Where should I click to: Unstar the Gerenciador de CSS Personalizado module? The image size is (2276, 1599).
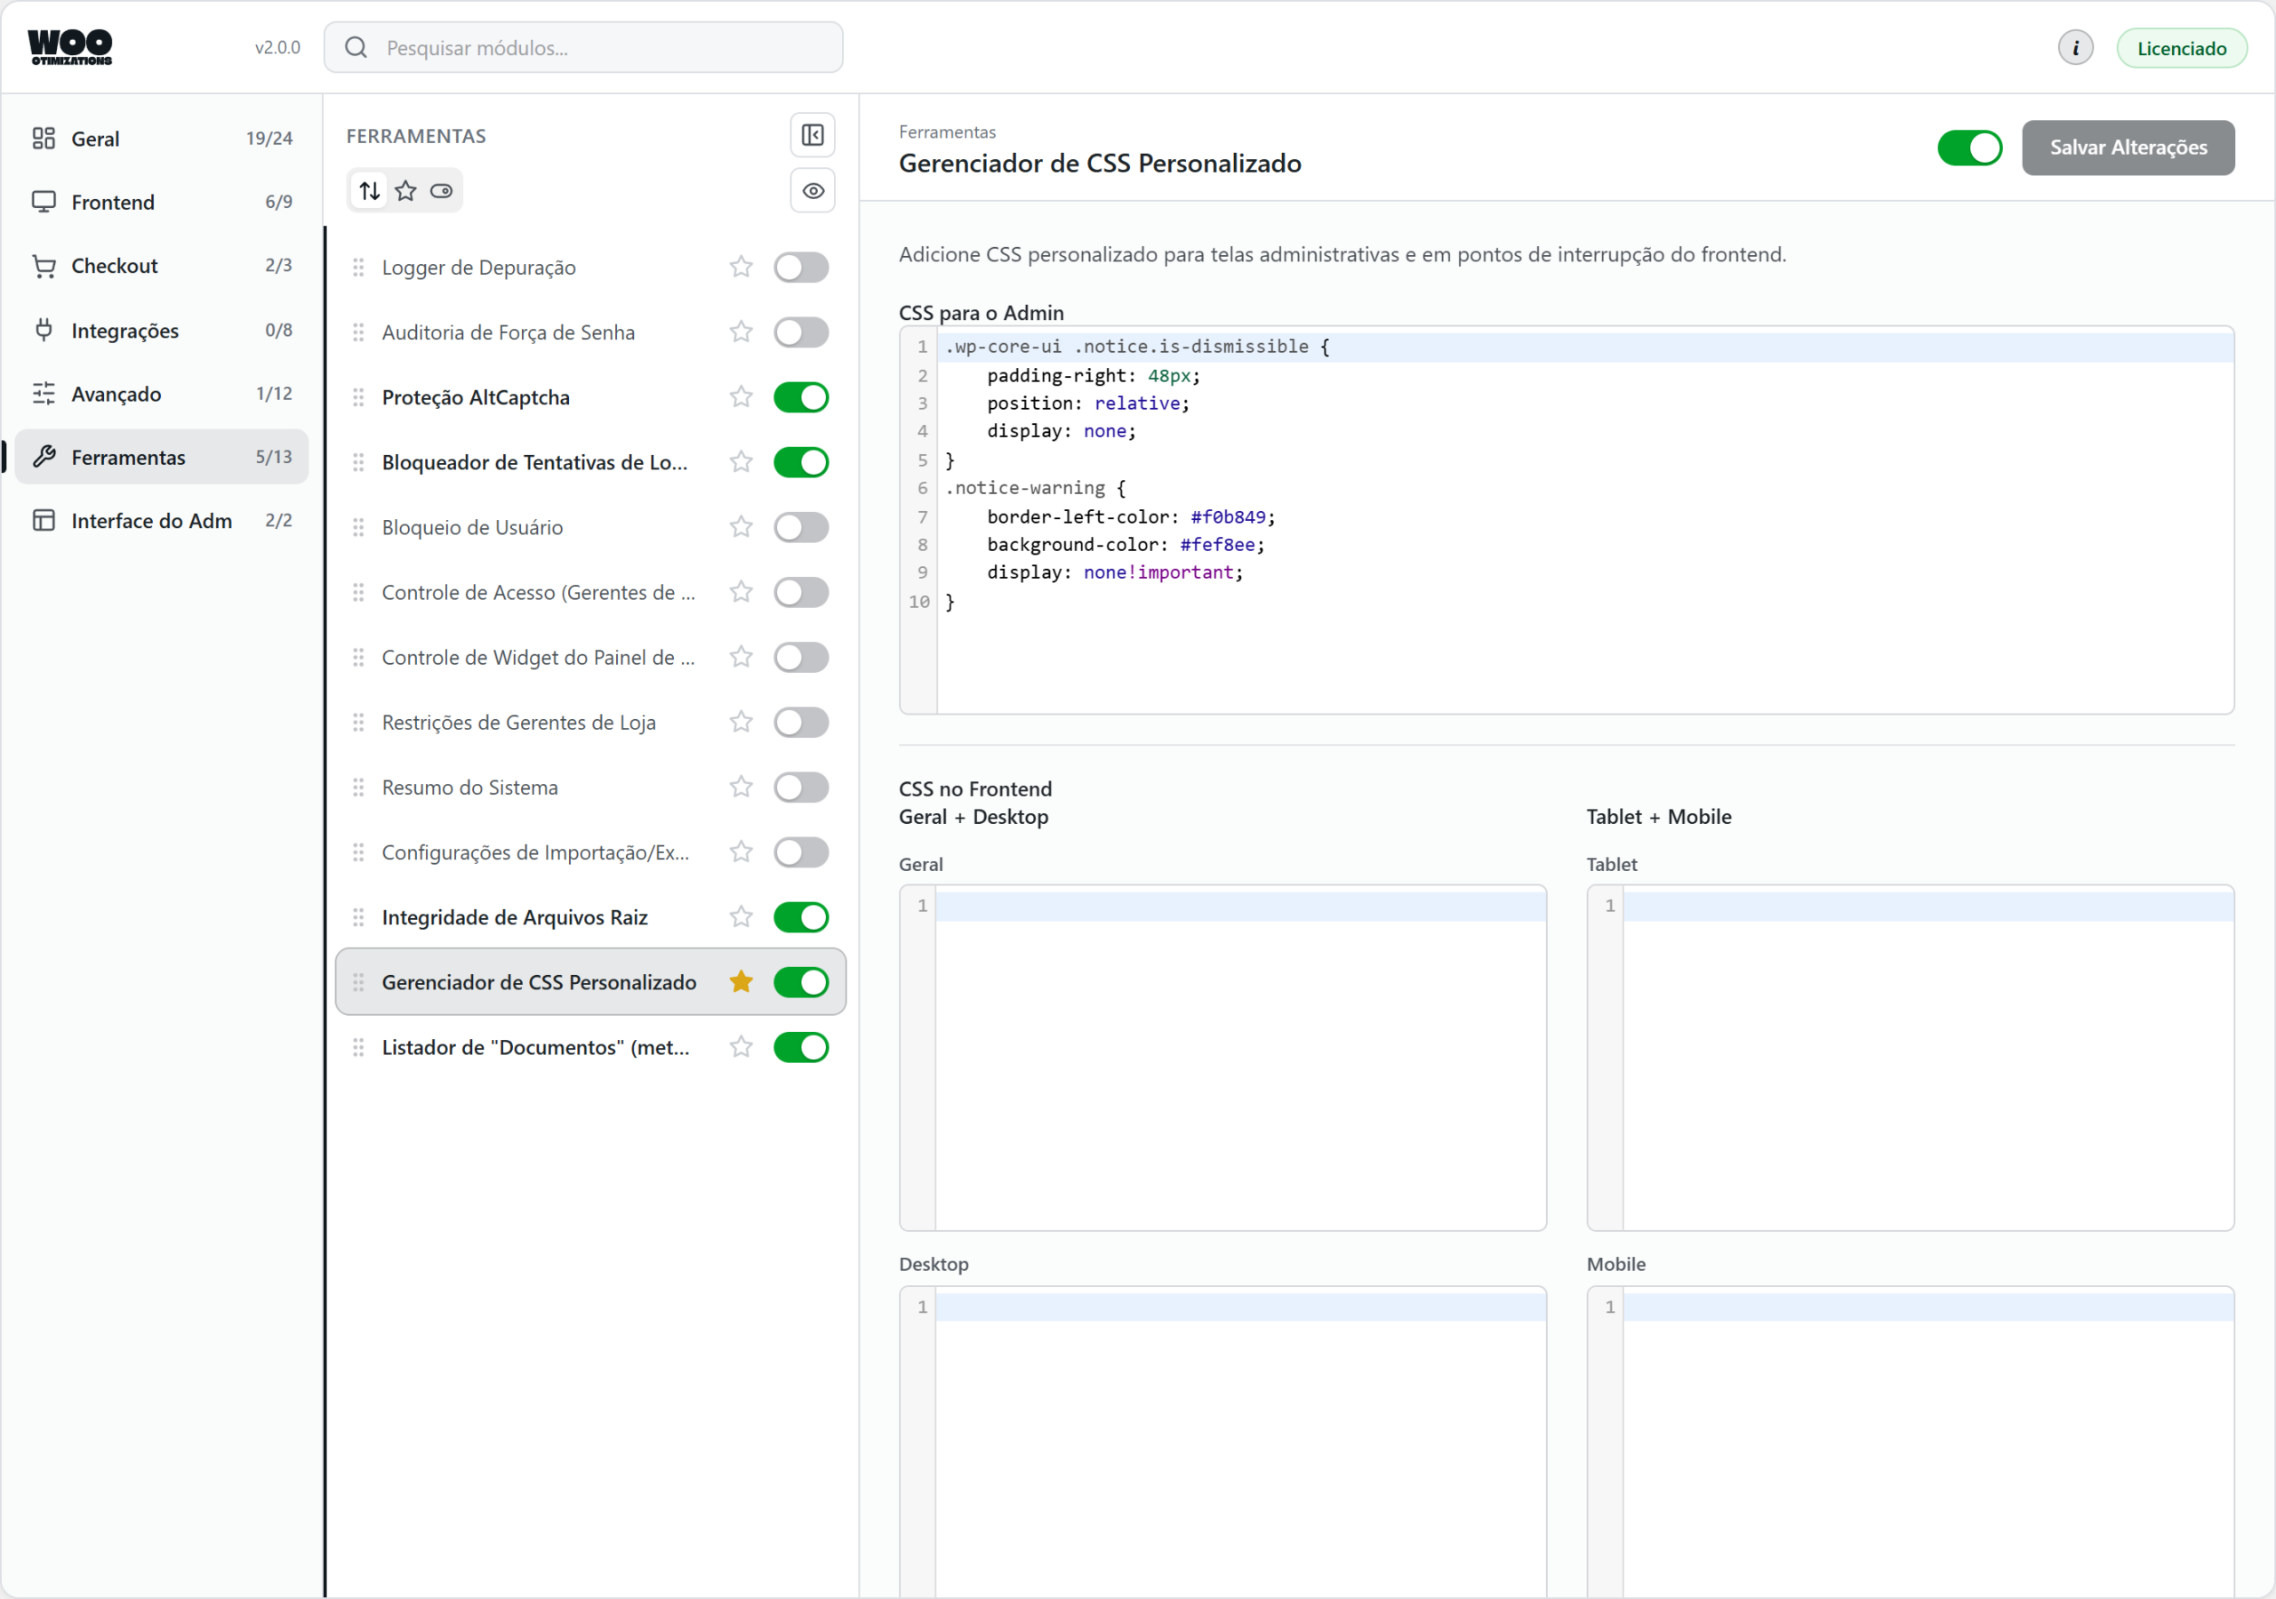click(x=741, y=982)
